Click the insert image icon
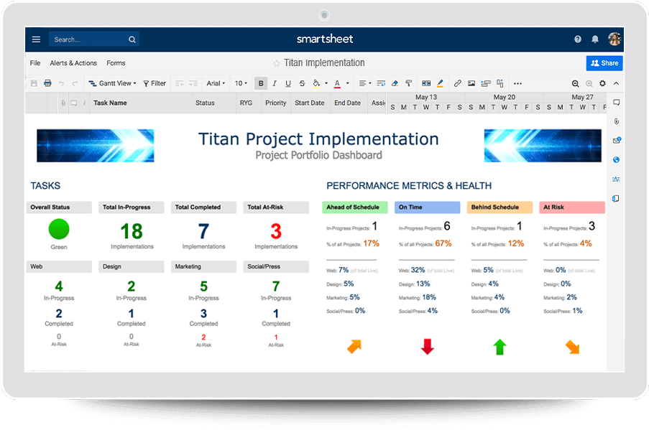 tap(471, 83)
